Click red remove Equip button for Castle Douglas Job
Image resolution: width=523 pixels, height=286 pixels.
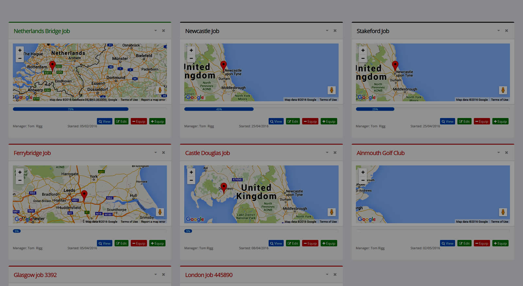(x=310, y=244)
